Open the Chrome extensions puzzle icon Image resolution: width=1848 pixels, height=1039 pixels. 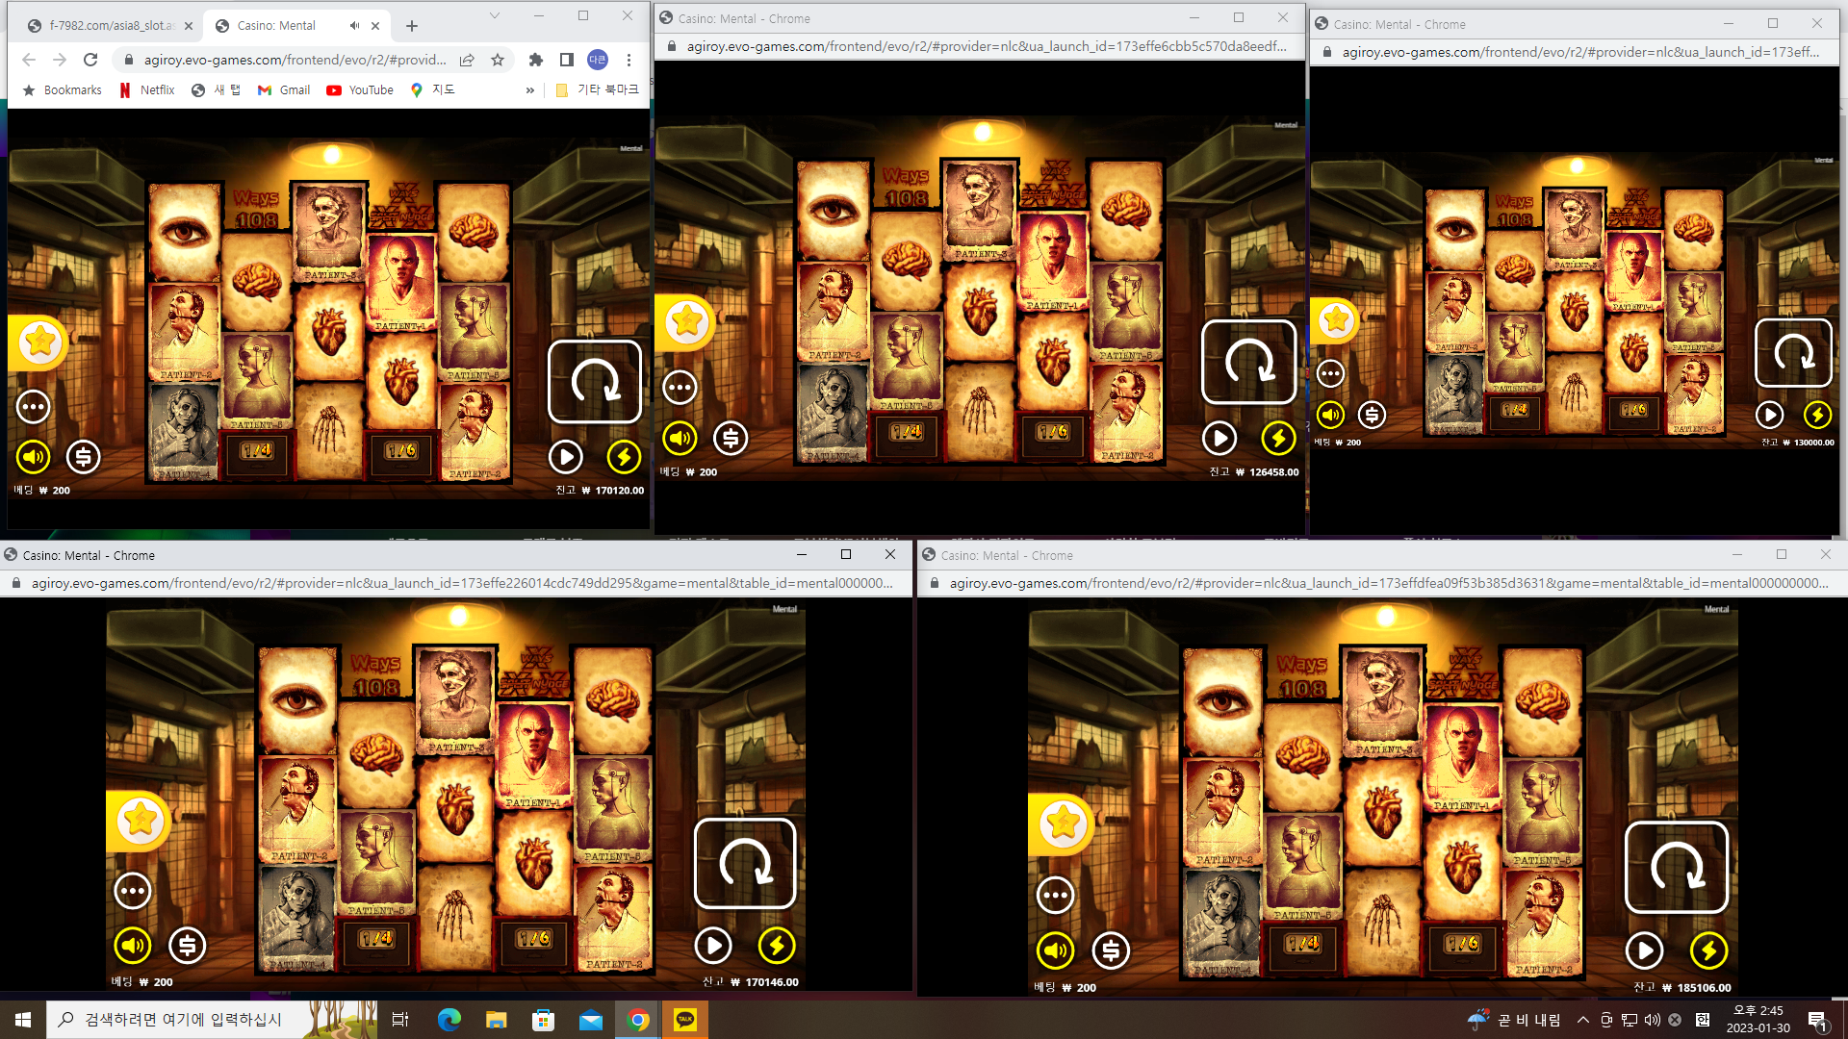[536, 60]
